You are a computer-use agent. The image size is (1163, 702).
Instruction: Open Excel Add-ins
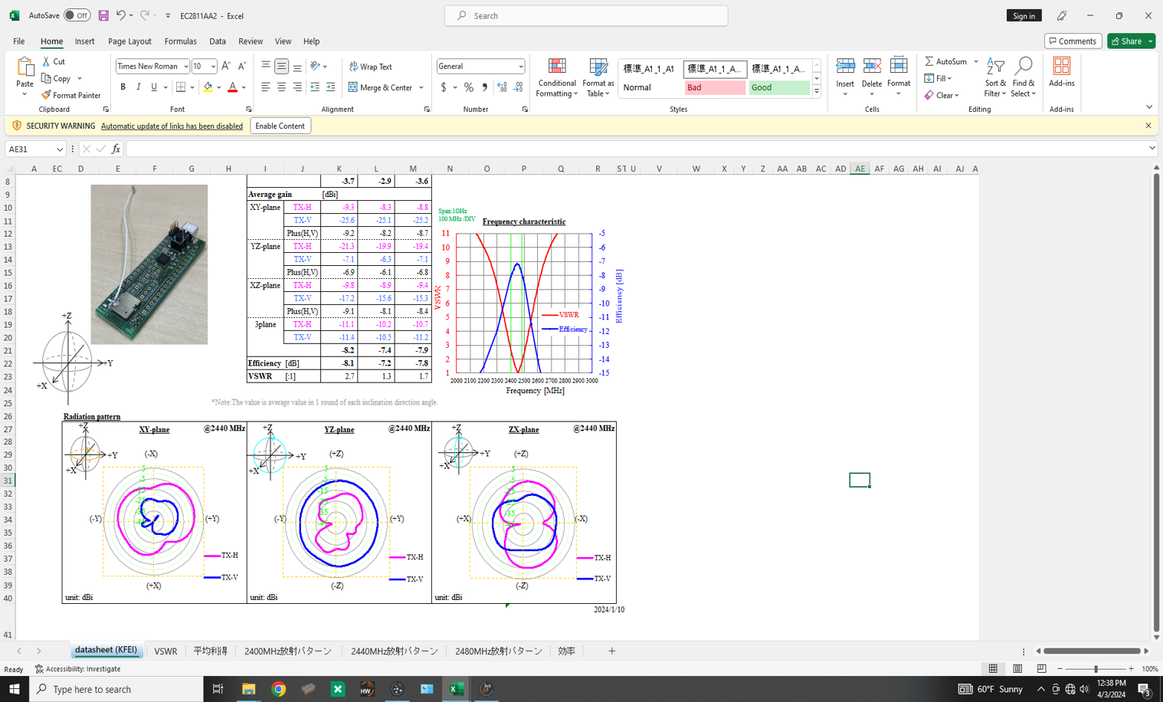[x=1061, y=72]
